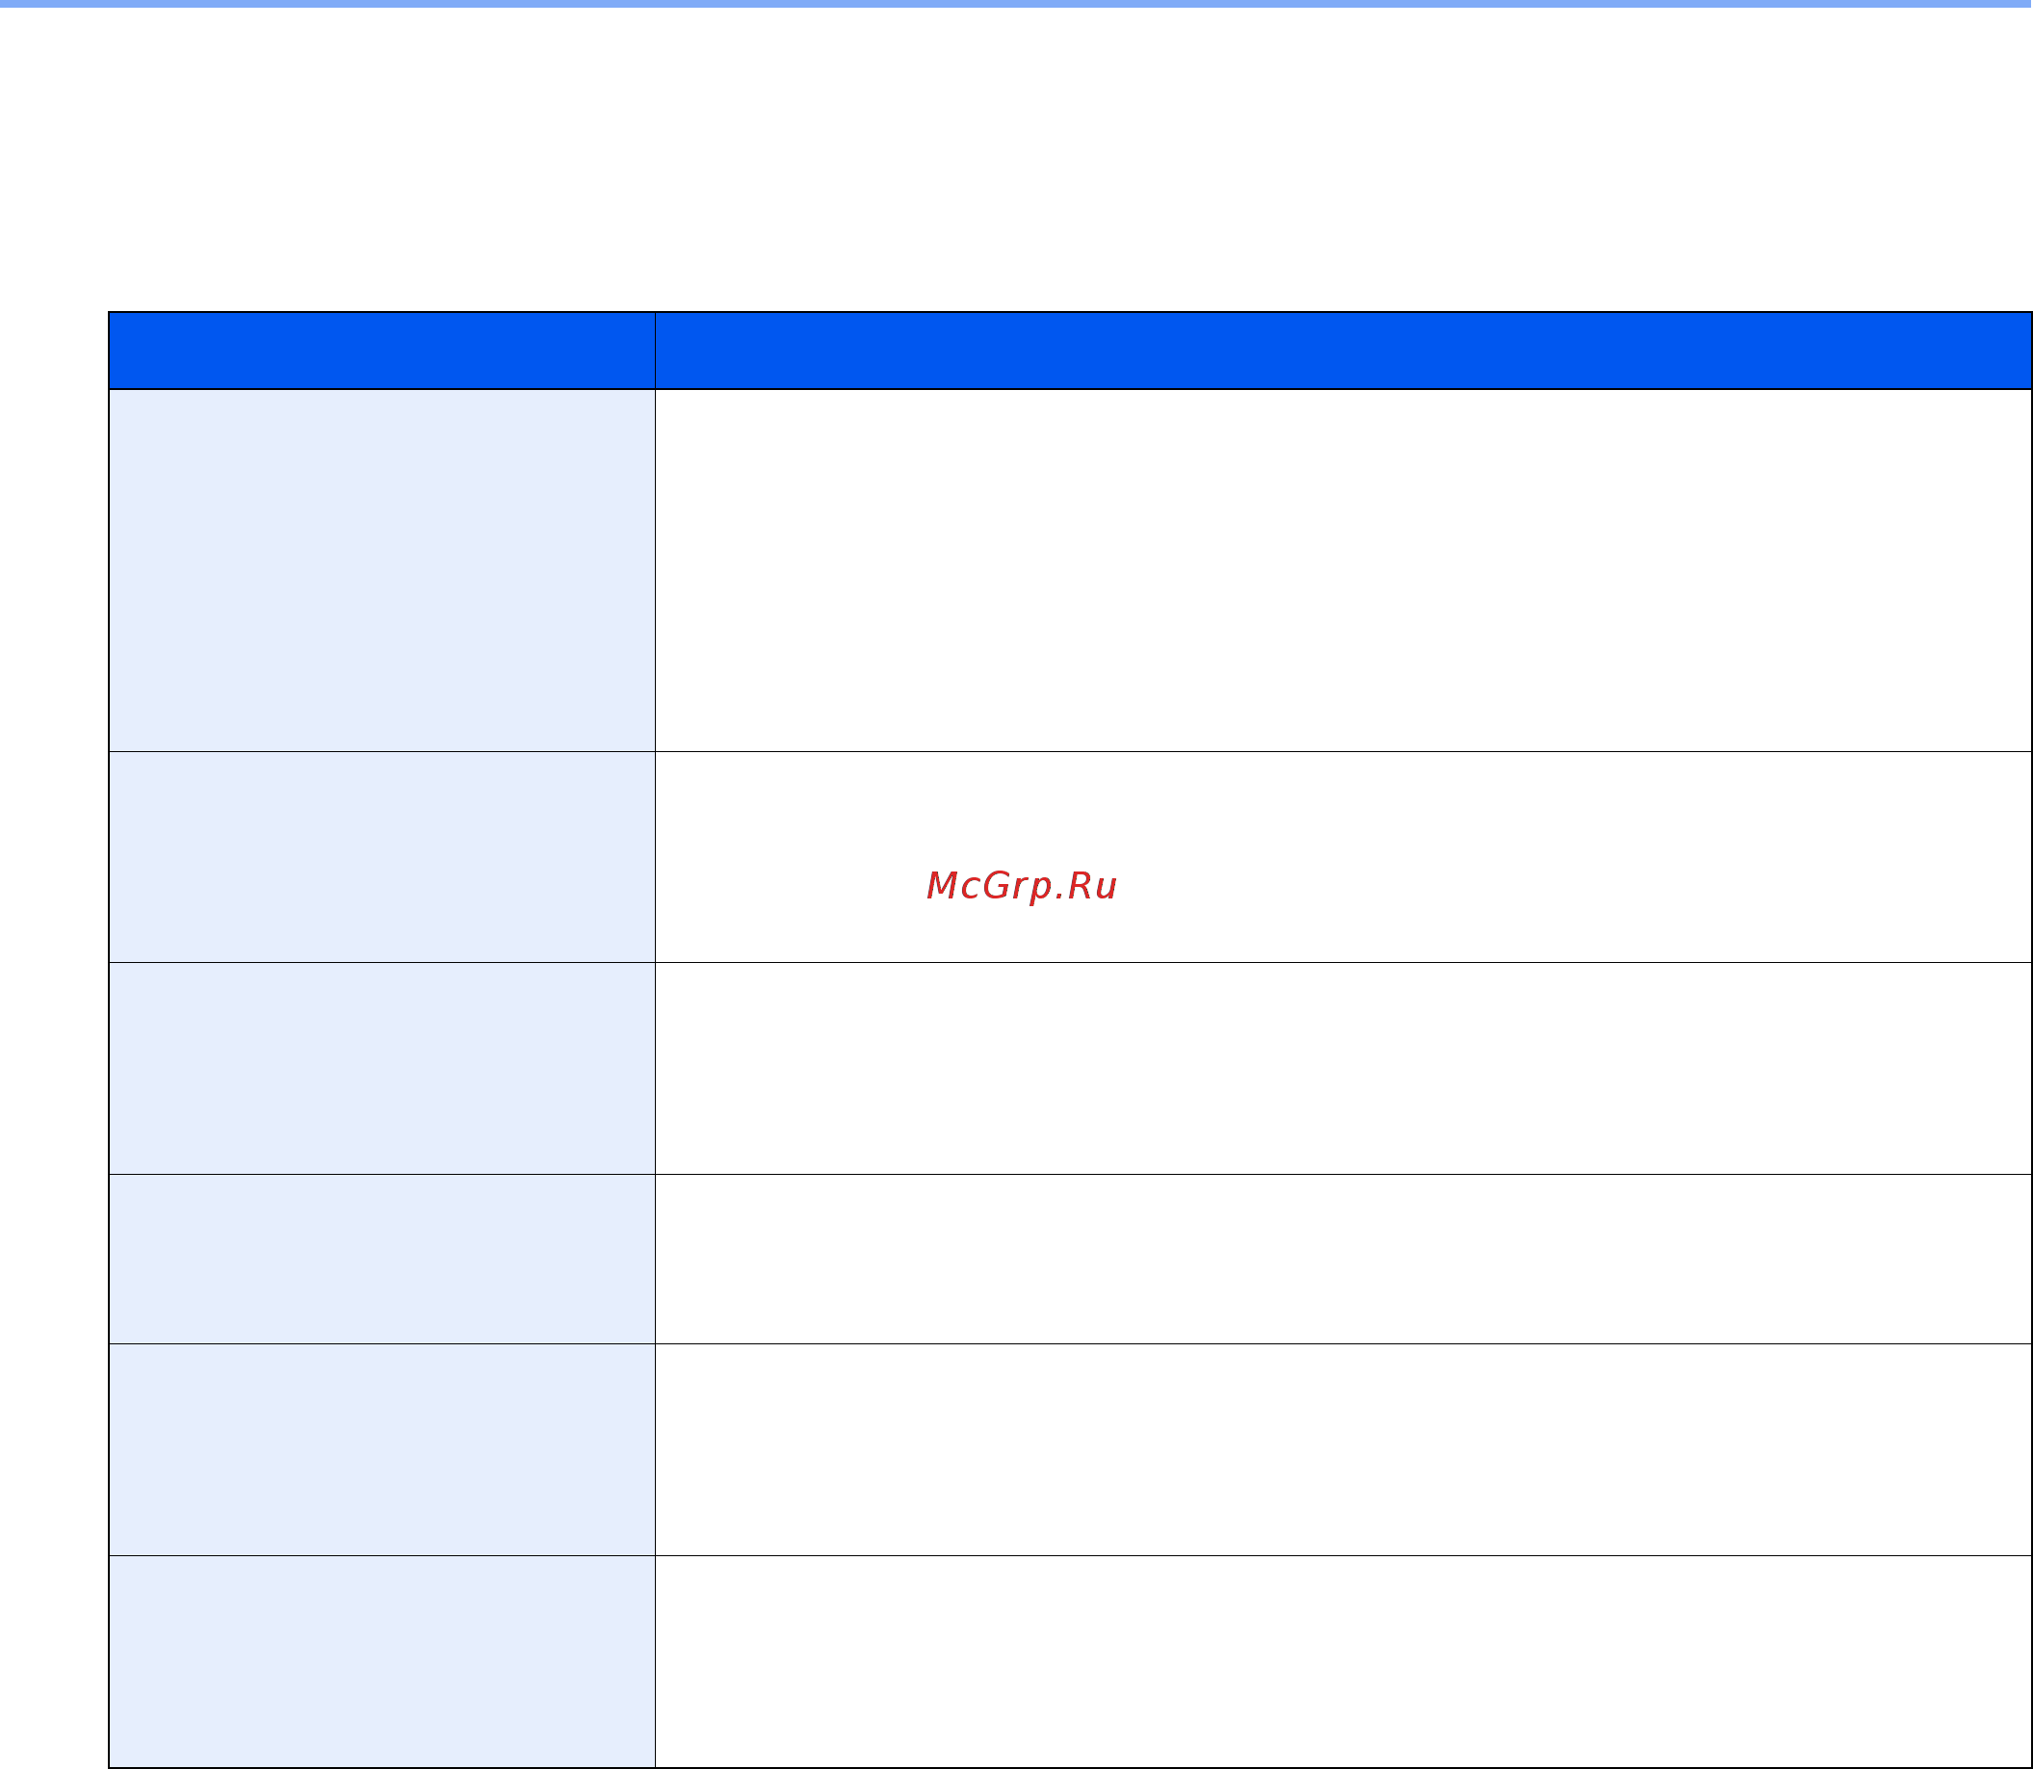Select the third-row white cell

1342,1068
